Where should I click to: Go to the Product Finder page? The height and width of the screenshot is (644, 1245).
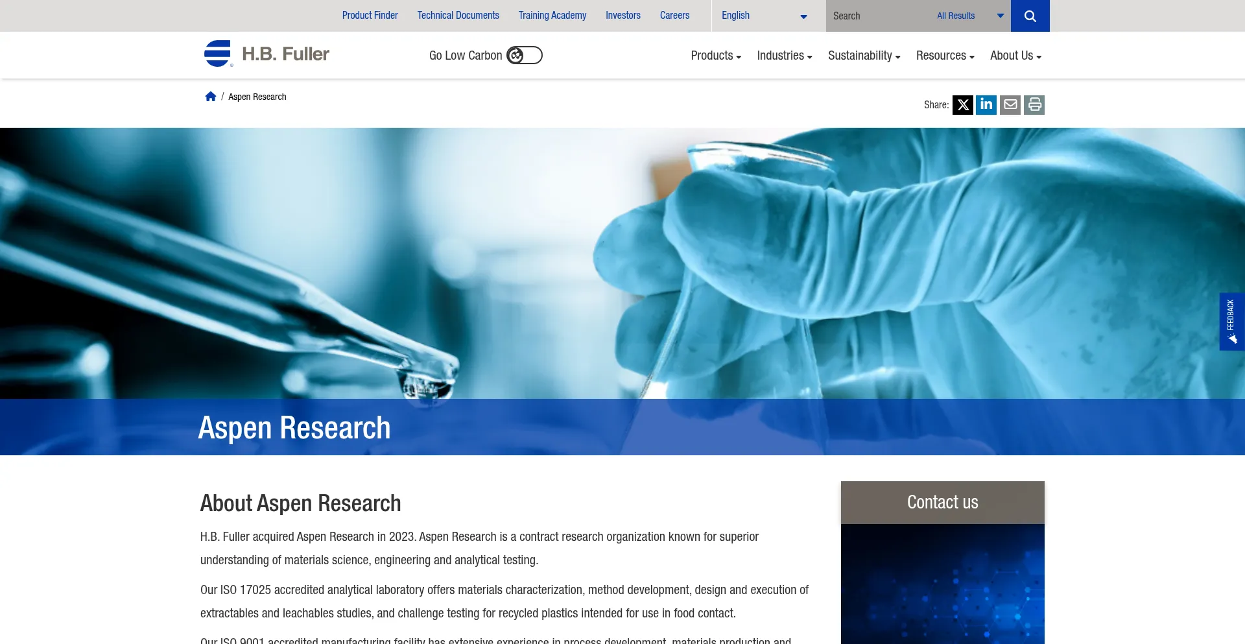click(x=370, y=16)
